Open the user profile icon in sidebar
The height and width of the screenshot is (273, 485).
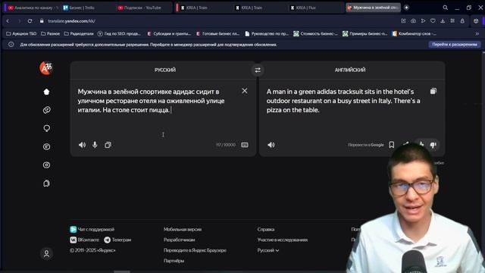tap(46, 254)
